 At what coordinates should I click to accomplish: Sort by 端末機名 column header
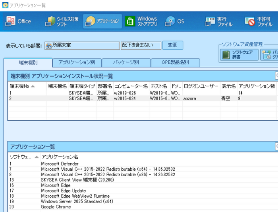[x=57, y=86]
